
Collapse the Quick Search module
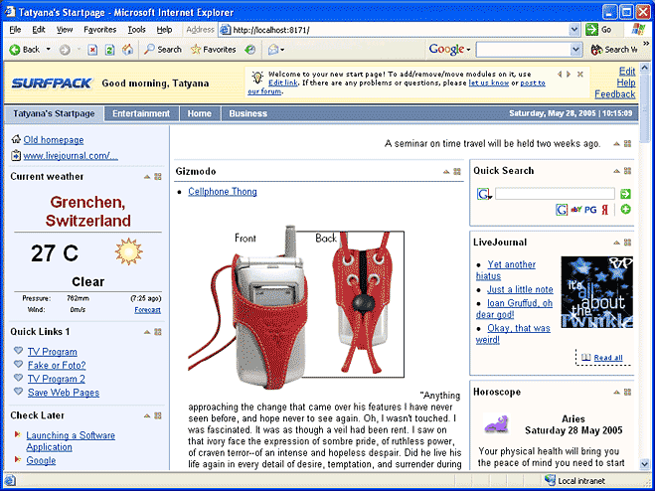point(616,171)
